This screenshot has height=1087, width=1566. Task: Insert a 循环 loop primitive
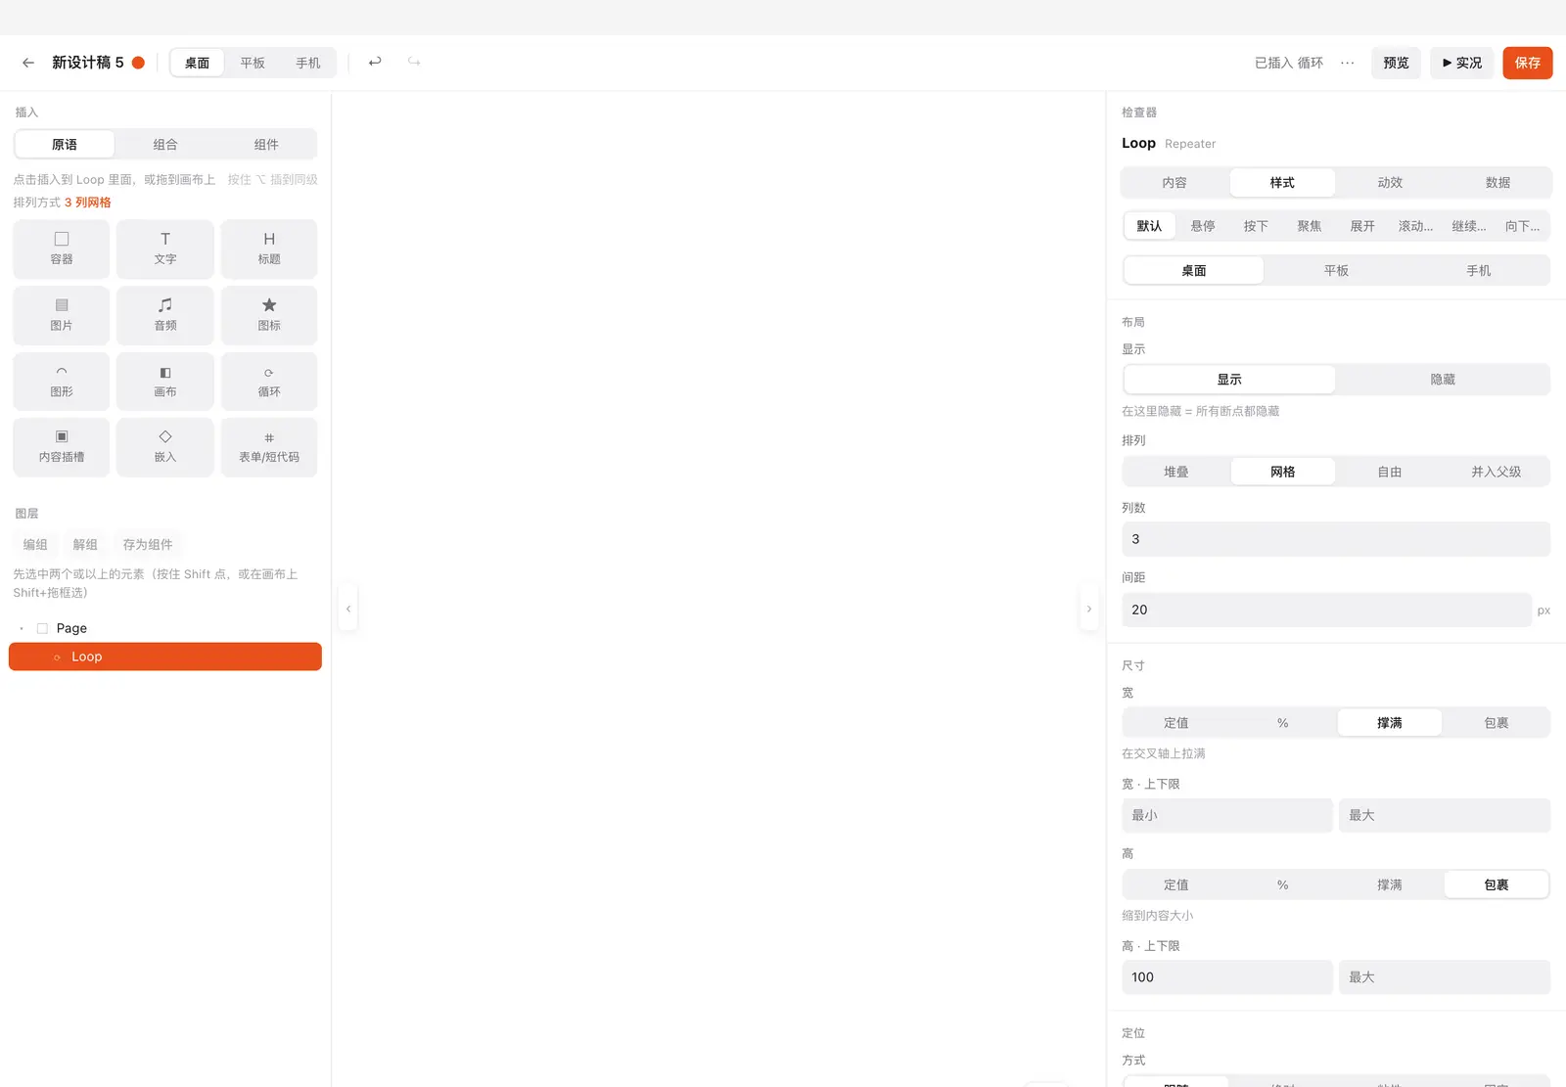point(269,382)
